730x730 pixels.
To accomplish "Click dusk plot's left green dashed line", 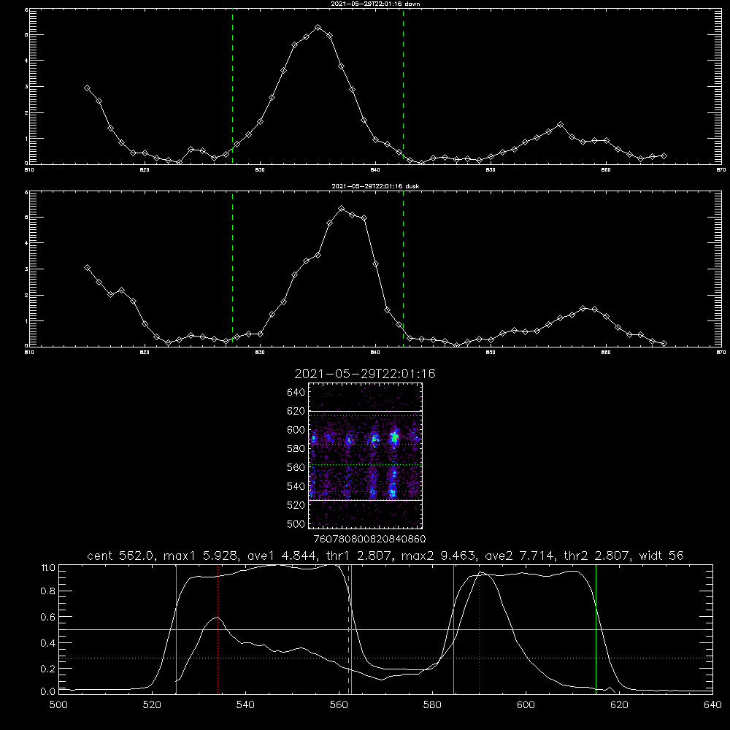I will 232,269.
